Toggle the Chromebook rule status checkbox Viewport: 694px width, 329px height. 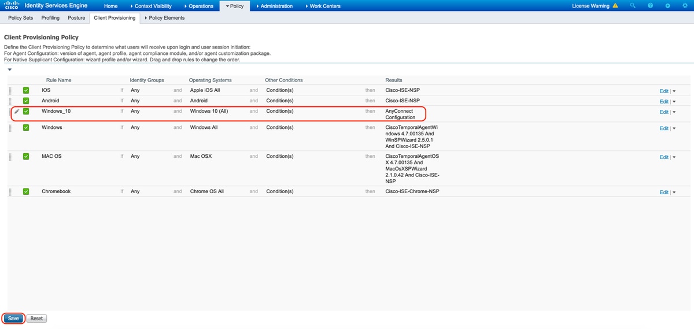[26, 192]
